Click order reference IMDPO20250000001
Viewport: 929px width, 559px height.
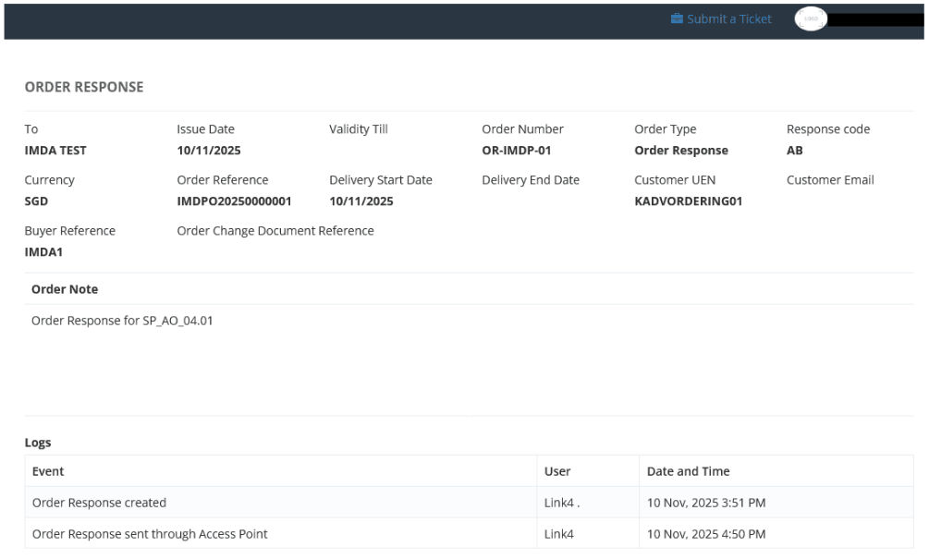tap(234, 201)
